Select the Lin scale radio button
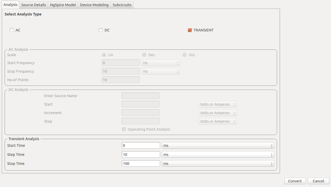Viewport: 331px width, 187px height. pos(104,55)
